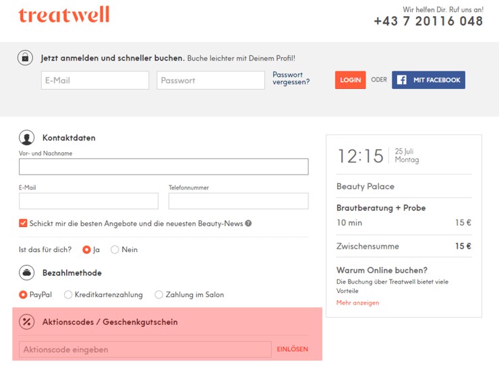Select Nein for 'Ist das für dich?'

115,249
